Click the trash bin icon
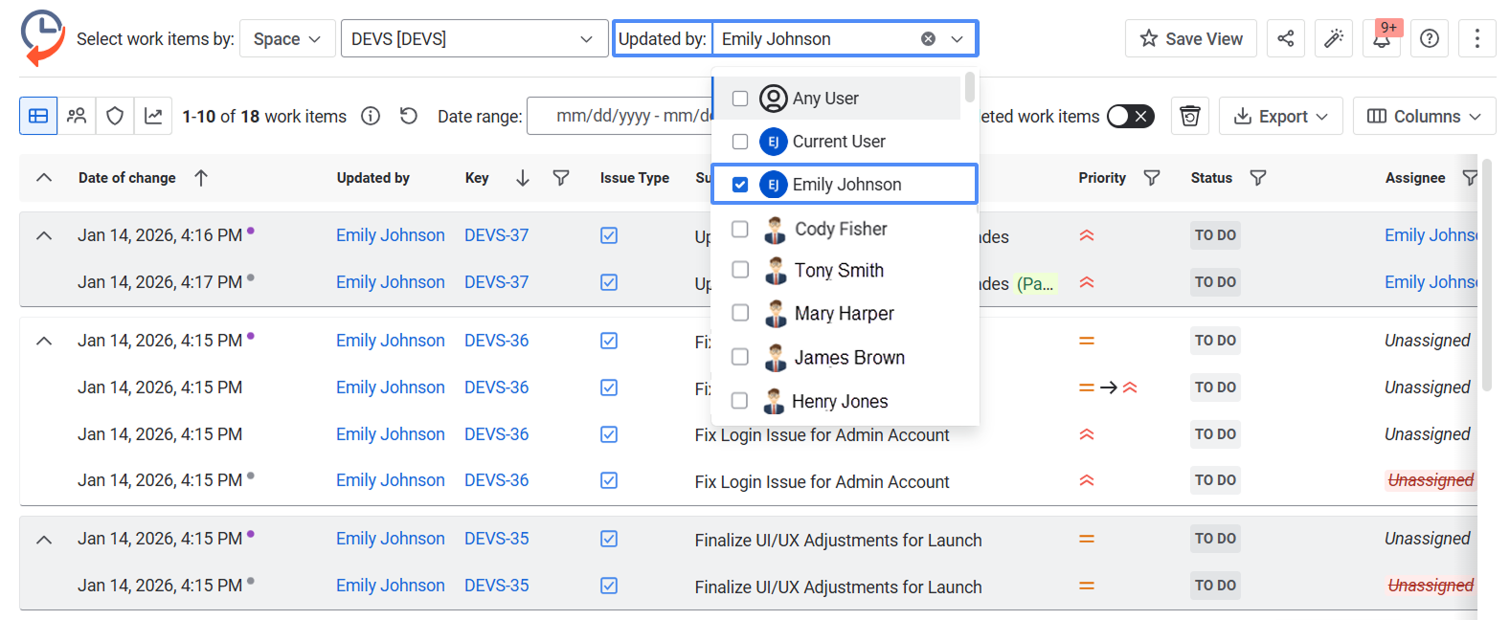This screenshot has height=620, width=1510. (x=1189, y=117)
